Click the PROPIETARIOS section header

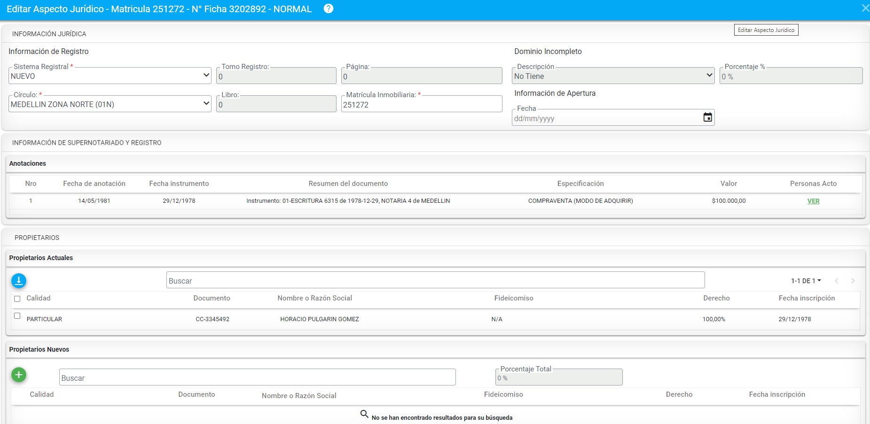point(37,238)
